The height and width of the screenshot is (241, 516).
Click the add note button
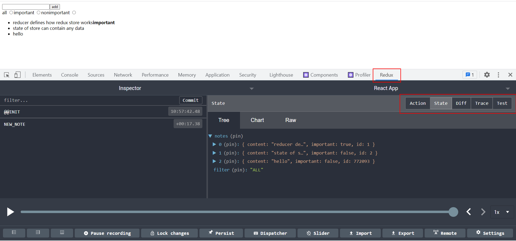(55, 7)
